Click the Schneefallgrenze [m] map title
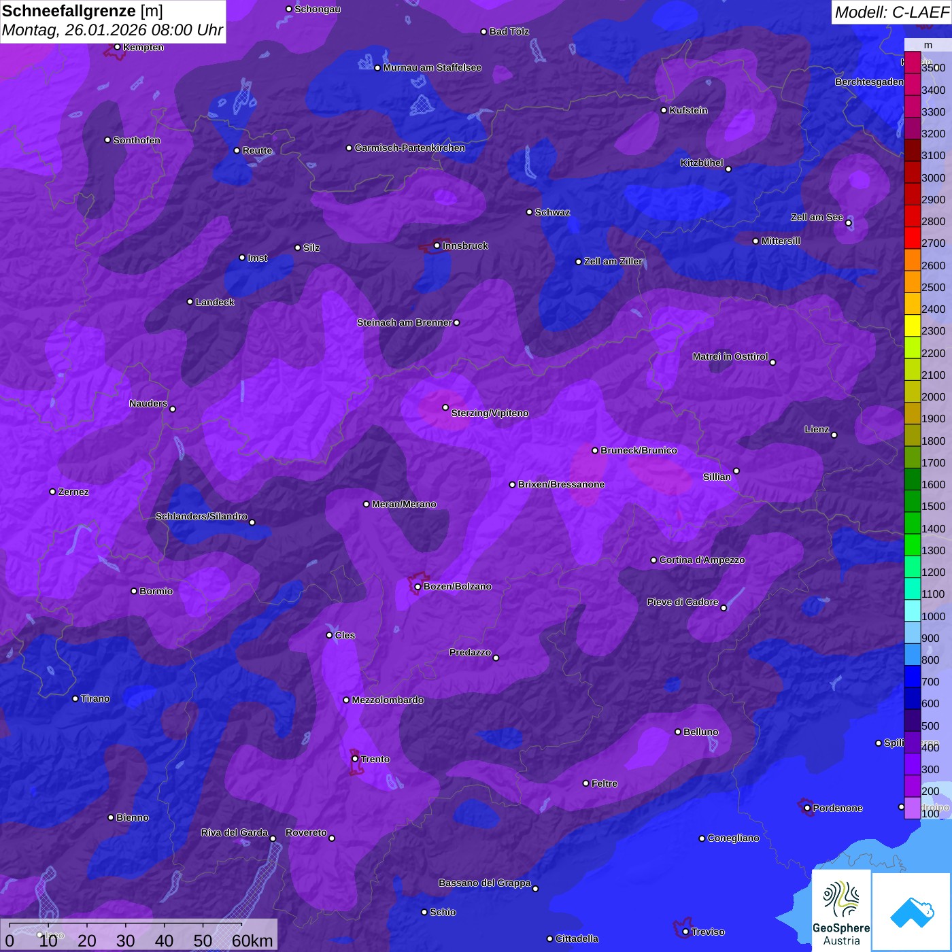Screen dimensions: 952x952 tap(82, 11)
